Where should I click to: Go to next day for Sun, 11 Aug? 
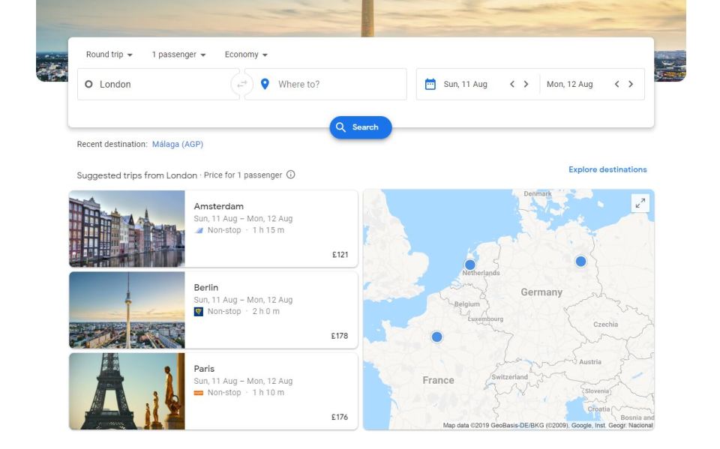pos(526,84)
